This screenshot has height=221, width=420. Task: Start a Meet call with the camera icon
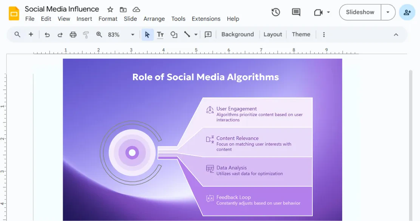click(318, 12)
